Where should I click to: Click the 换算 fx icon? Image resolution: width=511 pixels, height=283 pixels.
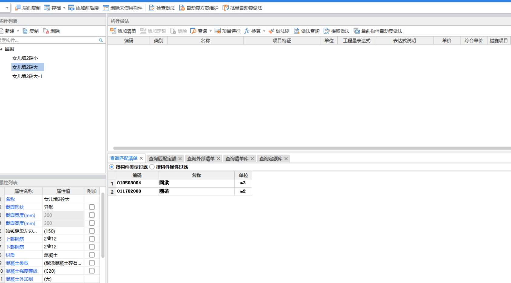pyautogui.click(x=247, y=31)
